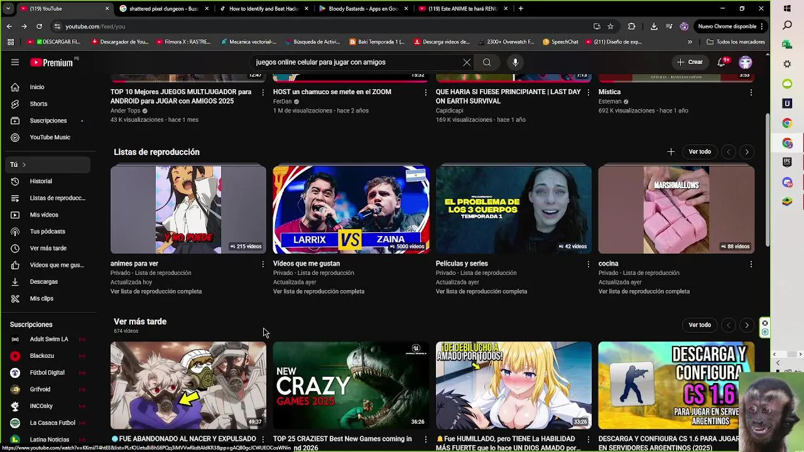Reload the page
The width and height of the screenshot is (804, 452).
[39, 26]
